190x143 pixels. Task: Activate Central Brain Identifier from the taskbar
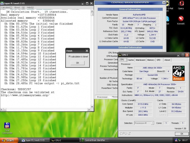point(95,140)
